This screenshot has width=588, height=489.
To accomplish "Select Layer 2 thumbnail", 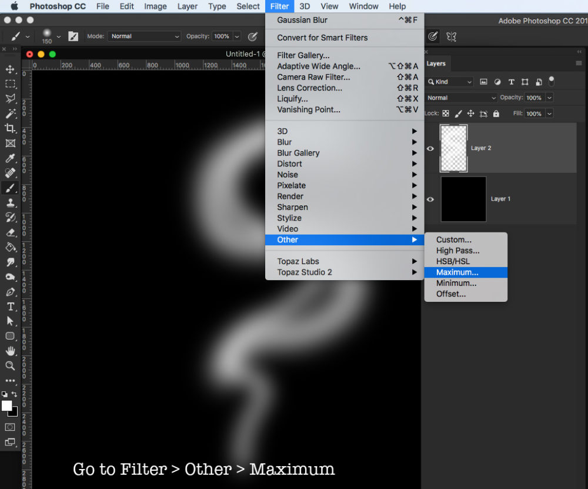I will [453, 148].
